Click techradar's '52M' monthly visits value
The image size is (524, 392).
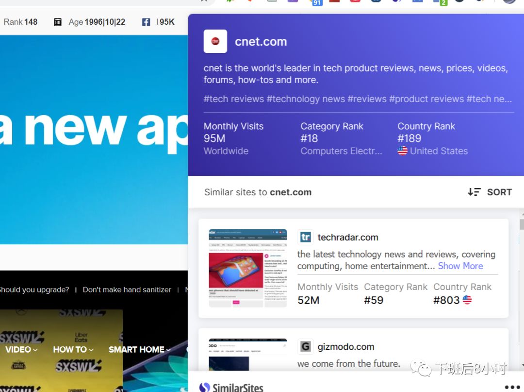pyautogui.click(x=309, y=300)
